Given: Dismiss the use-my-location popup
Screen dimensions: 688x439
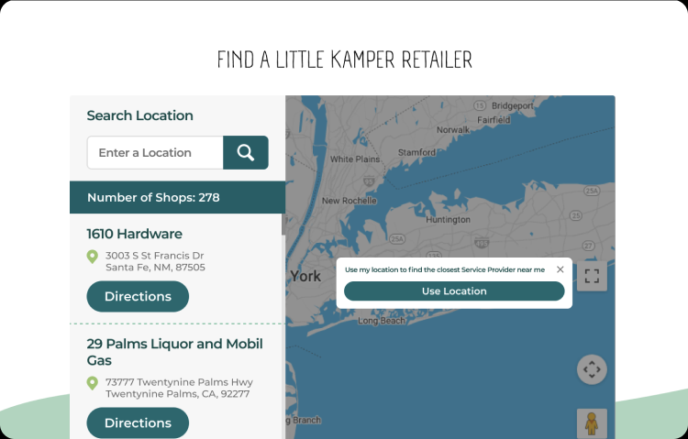Looking at the screenshot, I should click(x=560, y=269).
